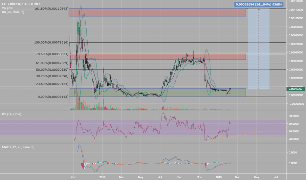The width and height of the screenshot is (306, 180).
Task: Click 0.00090000 on the price axis
Action: click(x=296, y=27)
